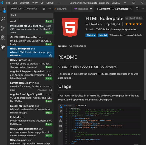Click the sidthesloth.html extension identifier
The image size is (146, 145).
coord(134,18)
